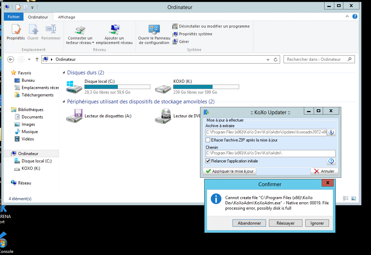Image resolution: width=371 pixels, height=255 pixels.
Task: Open Emplacements récents in navigation pane
Action: tap(37, 88)
